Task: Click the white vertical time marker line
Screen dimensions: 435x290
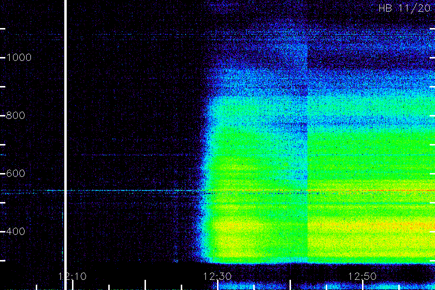Action: point(65,145)
